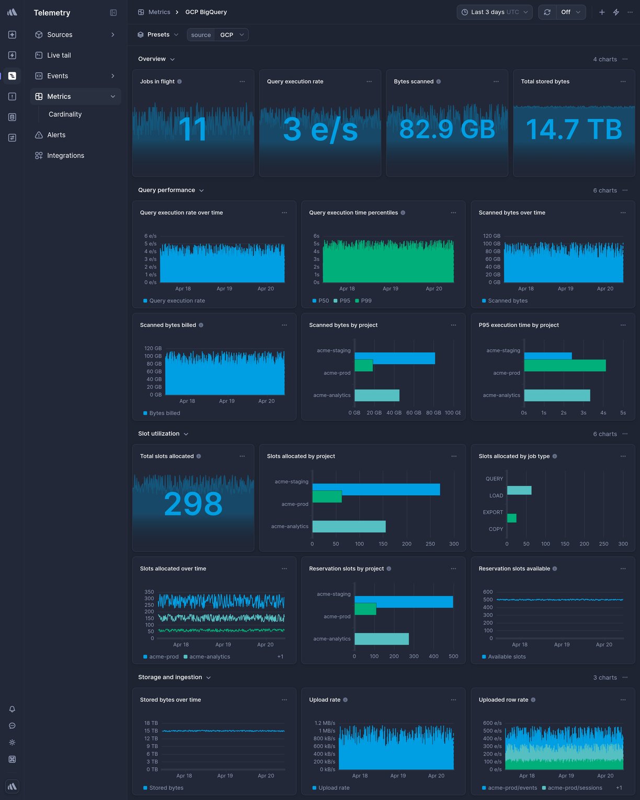The image size is (640, 800).
Task: Open the notifications bell at the sidebar bottom
Action: (12, 709)
